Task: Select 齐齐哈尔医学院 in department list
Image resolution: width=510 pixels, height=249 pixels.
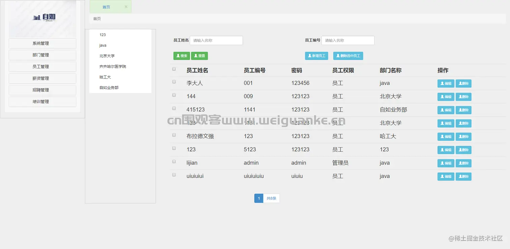Action: tap(113, 67)
